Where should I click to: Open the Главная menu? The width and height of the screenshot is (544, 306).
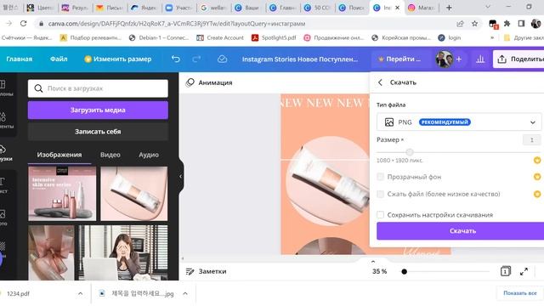[x=19, y=59]
